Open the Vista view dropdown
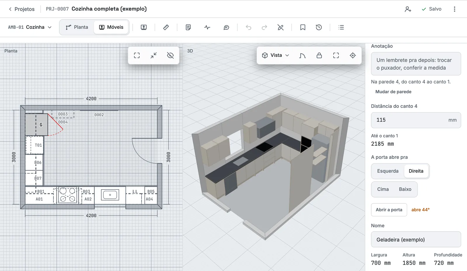Image resolution: width=467 pixels, height=271 pixels. tap(276, 55)
